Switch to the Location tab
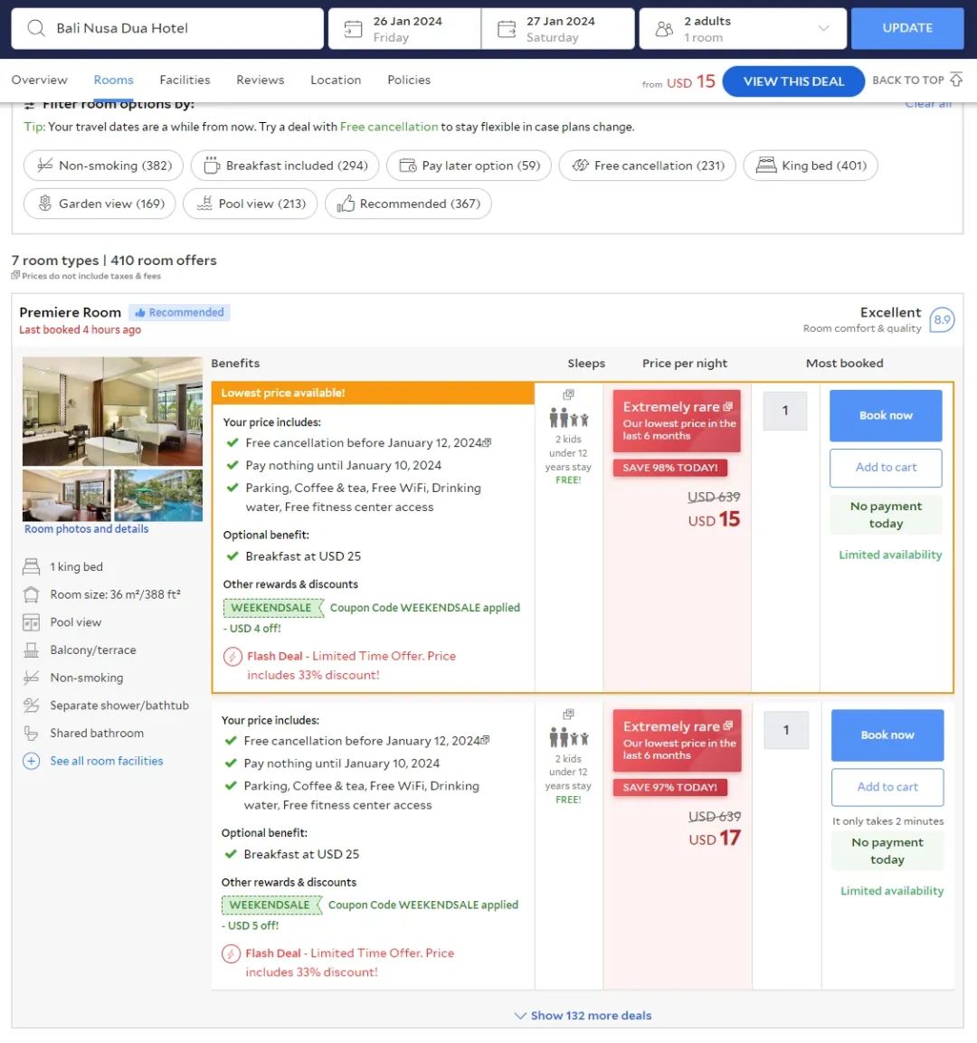The width and height of the screenshot is (977, 1043). click(336, 80)
